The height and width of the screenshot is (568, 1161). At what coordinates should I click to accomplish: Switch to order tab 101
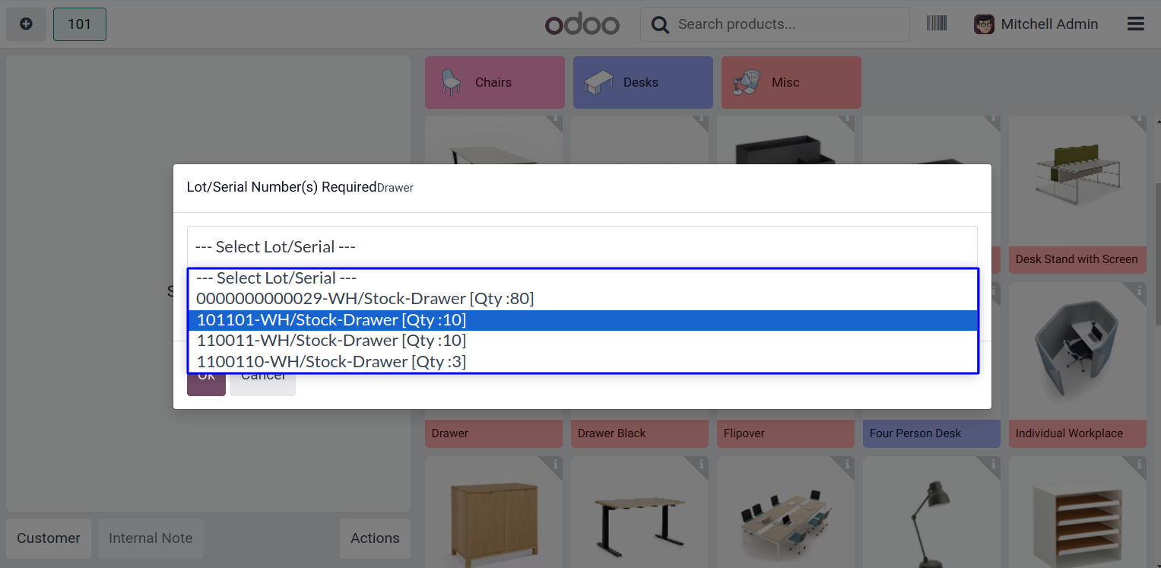tap(79, 24)
